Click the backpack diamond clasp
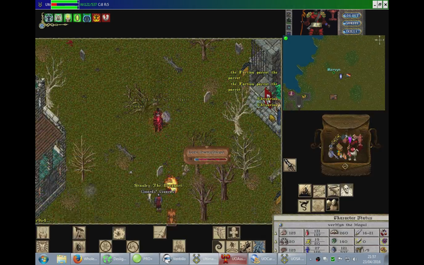Image resolution: width=424 pixels, height=265 pixels. [x=345, y=166]
